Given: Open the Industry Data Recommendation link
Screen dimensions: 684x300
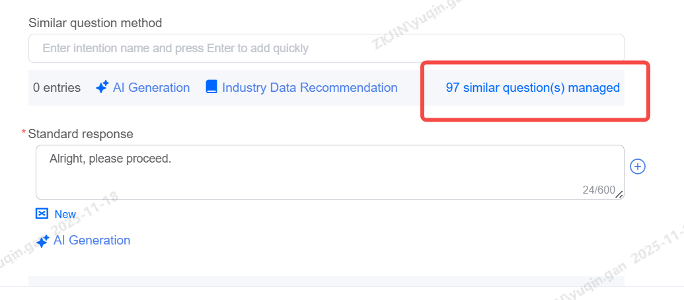Looking at the screenshot, I should pos(309,87).
